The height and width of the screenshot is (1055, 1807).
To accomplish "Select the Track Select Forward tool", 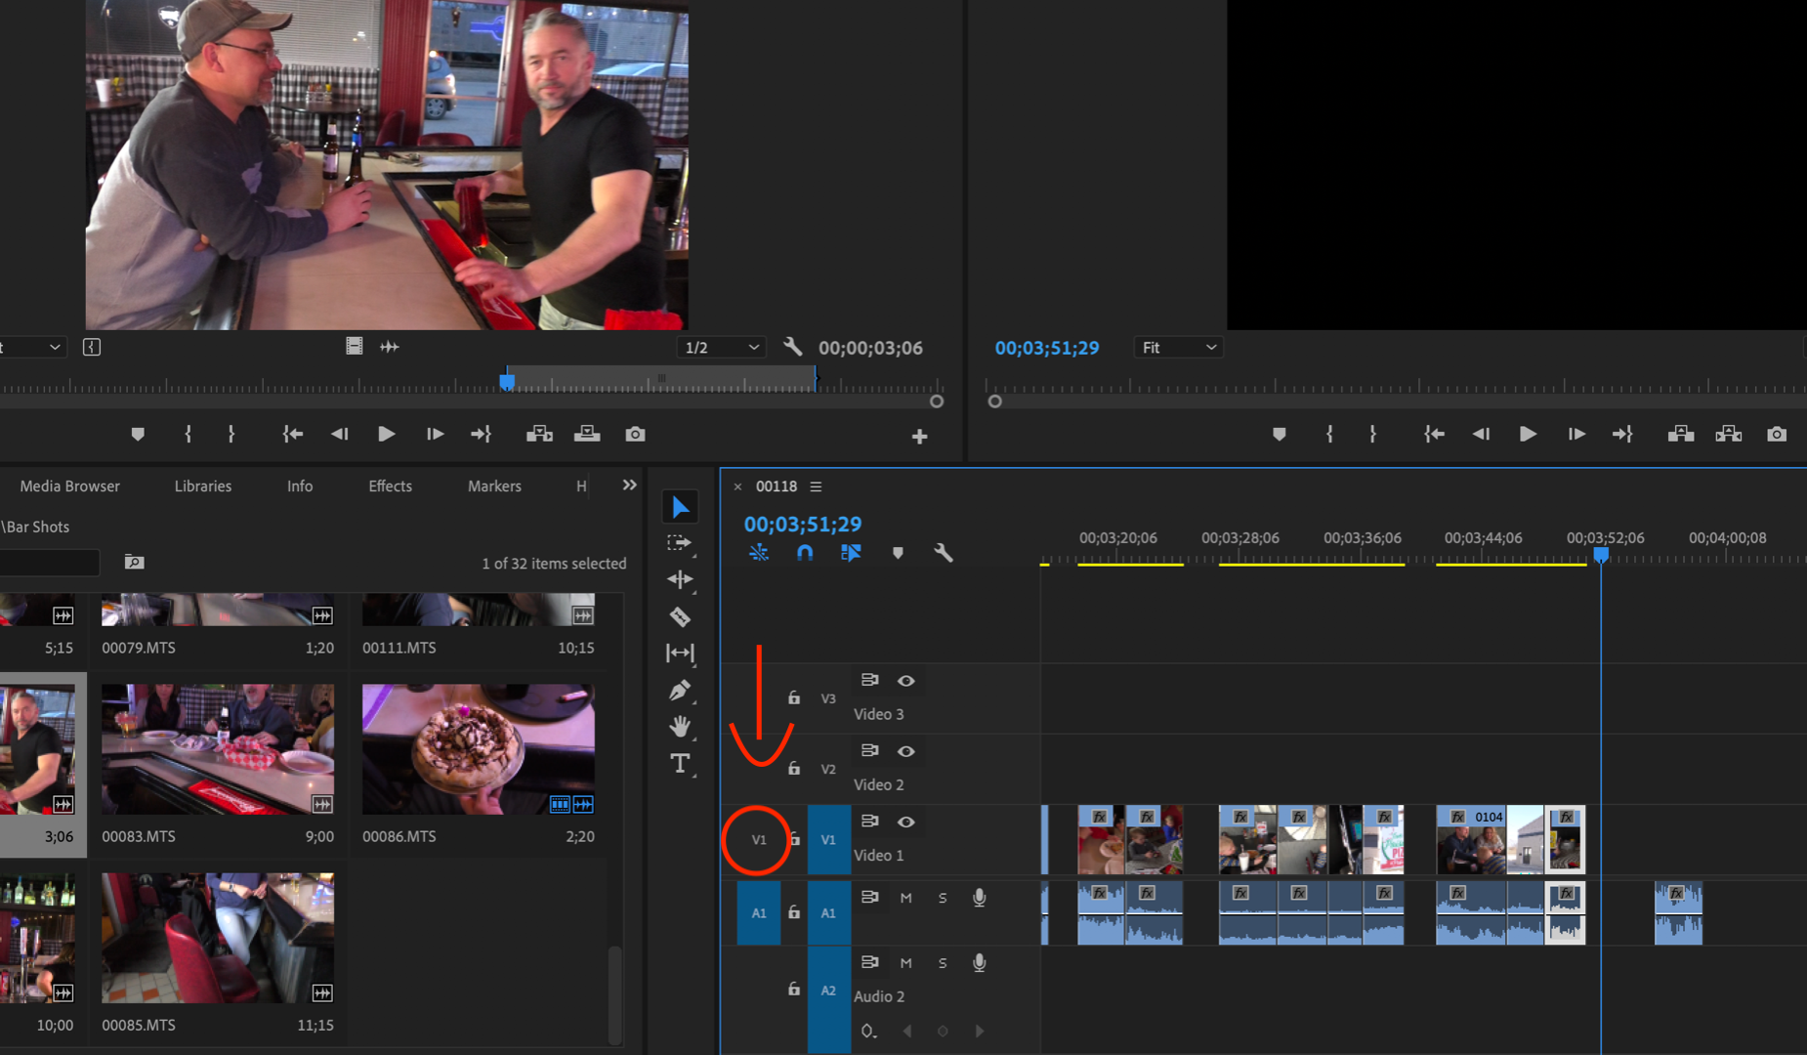I will (x=681, y=543).
